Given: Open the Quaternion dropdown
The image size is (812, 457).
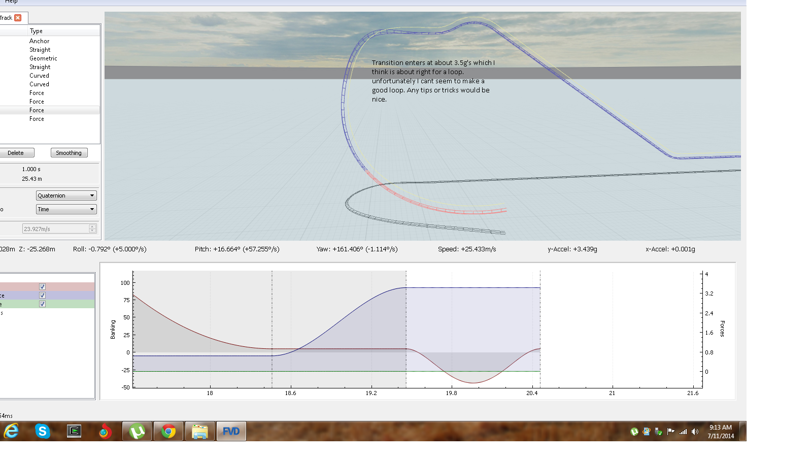Looking at the screenshot, I should click(66, 195).
